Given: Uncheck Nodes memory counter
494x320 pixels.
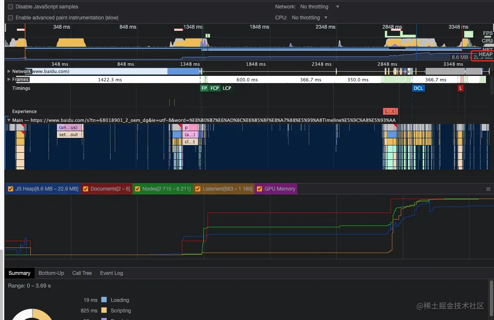Looking at the screenshot, I should (138, 188).
